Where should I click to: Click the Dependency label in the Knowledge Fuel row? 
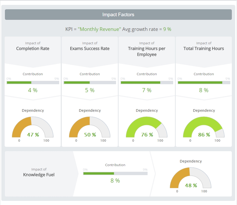pos(191,161)
